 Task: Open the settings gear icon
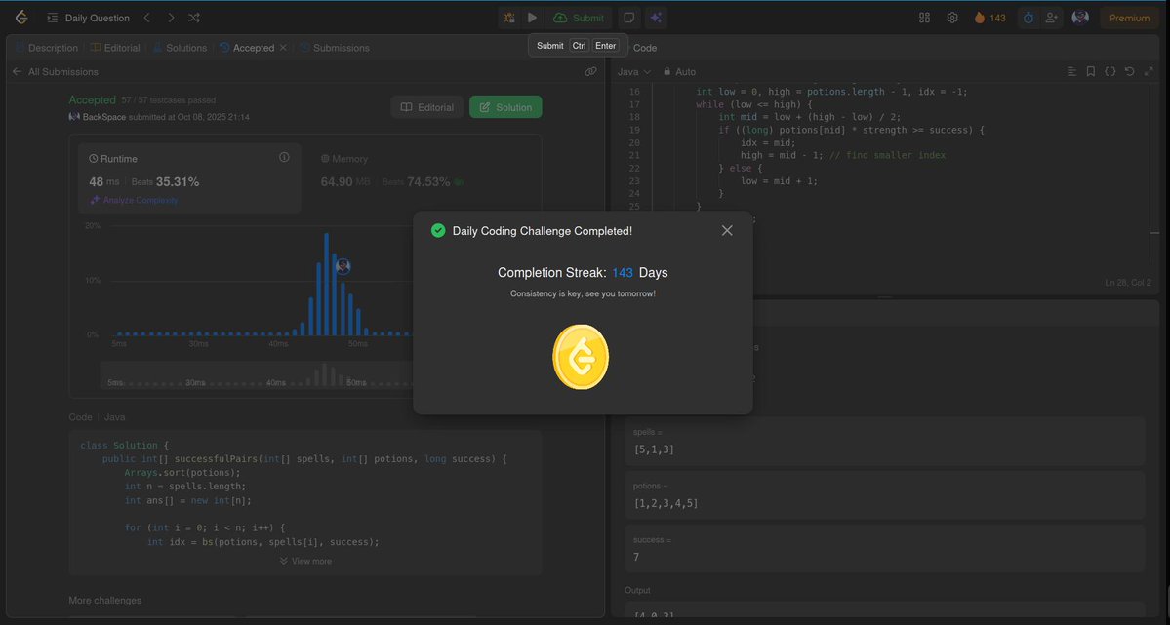(x=952, y=18)
